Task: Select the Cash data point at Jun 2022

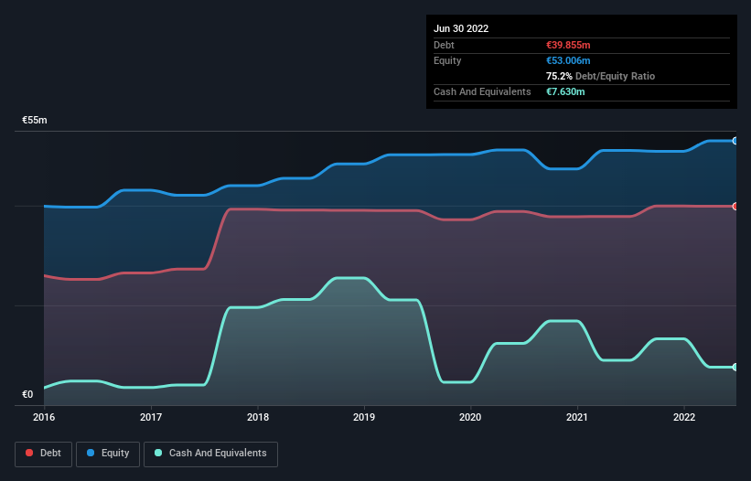Action: [735, 367]
